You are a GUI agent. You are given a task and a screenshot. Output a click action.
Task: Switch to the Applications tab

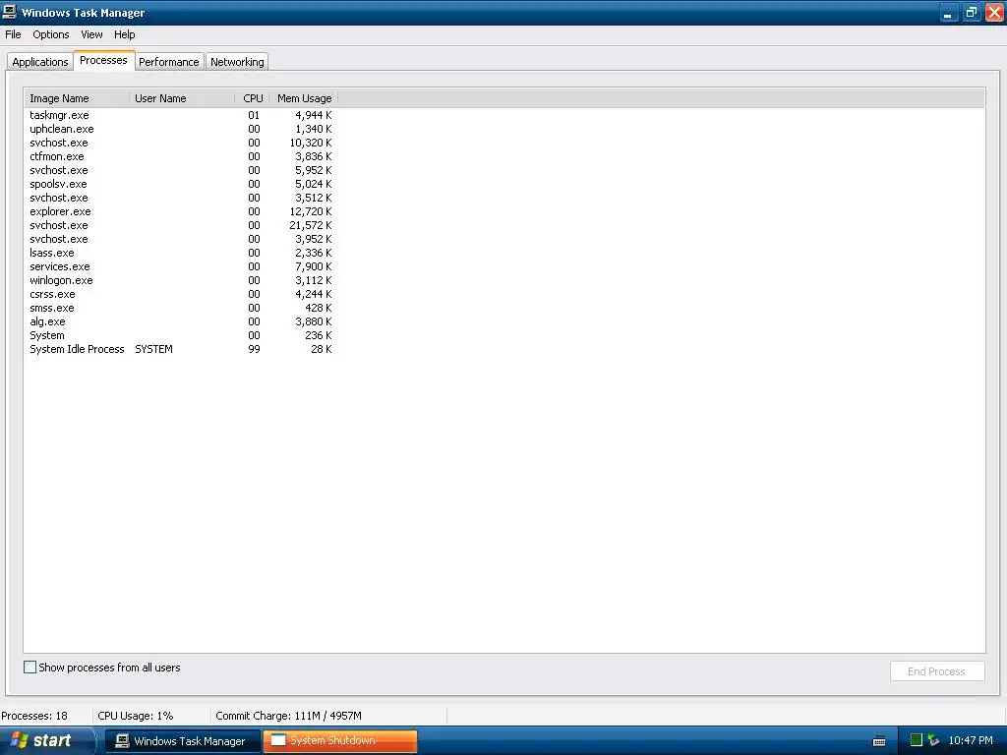39,62
